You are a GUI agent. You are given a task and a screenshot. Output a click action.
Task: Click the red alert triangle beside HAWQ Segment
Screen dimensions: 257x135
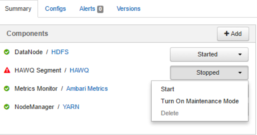(7, 71)
